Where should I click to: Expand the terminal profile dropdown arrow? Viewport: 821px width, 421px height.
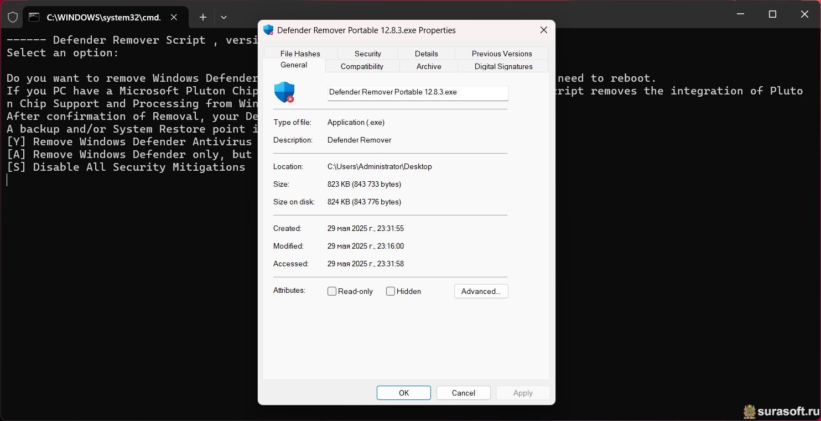[224, 17]
